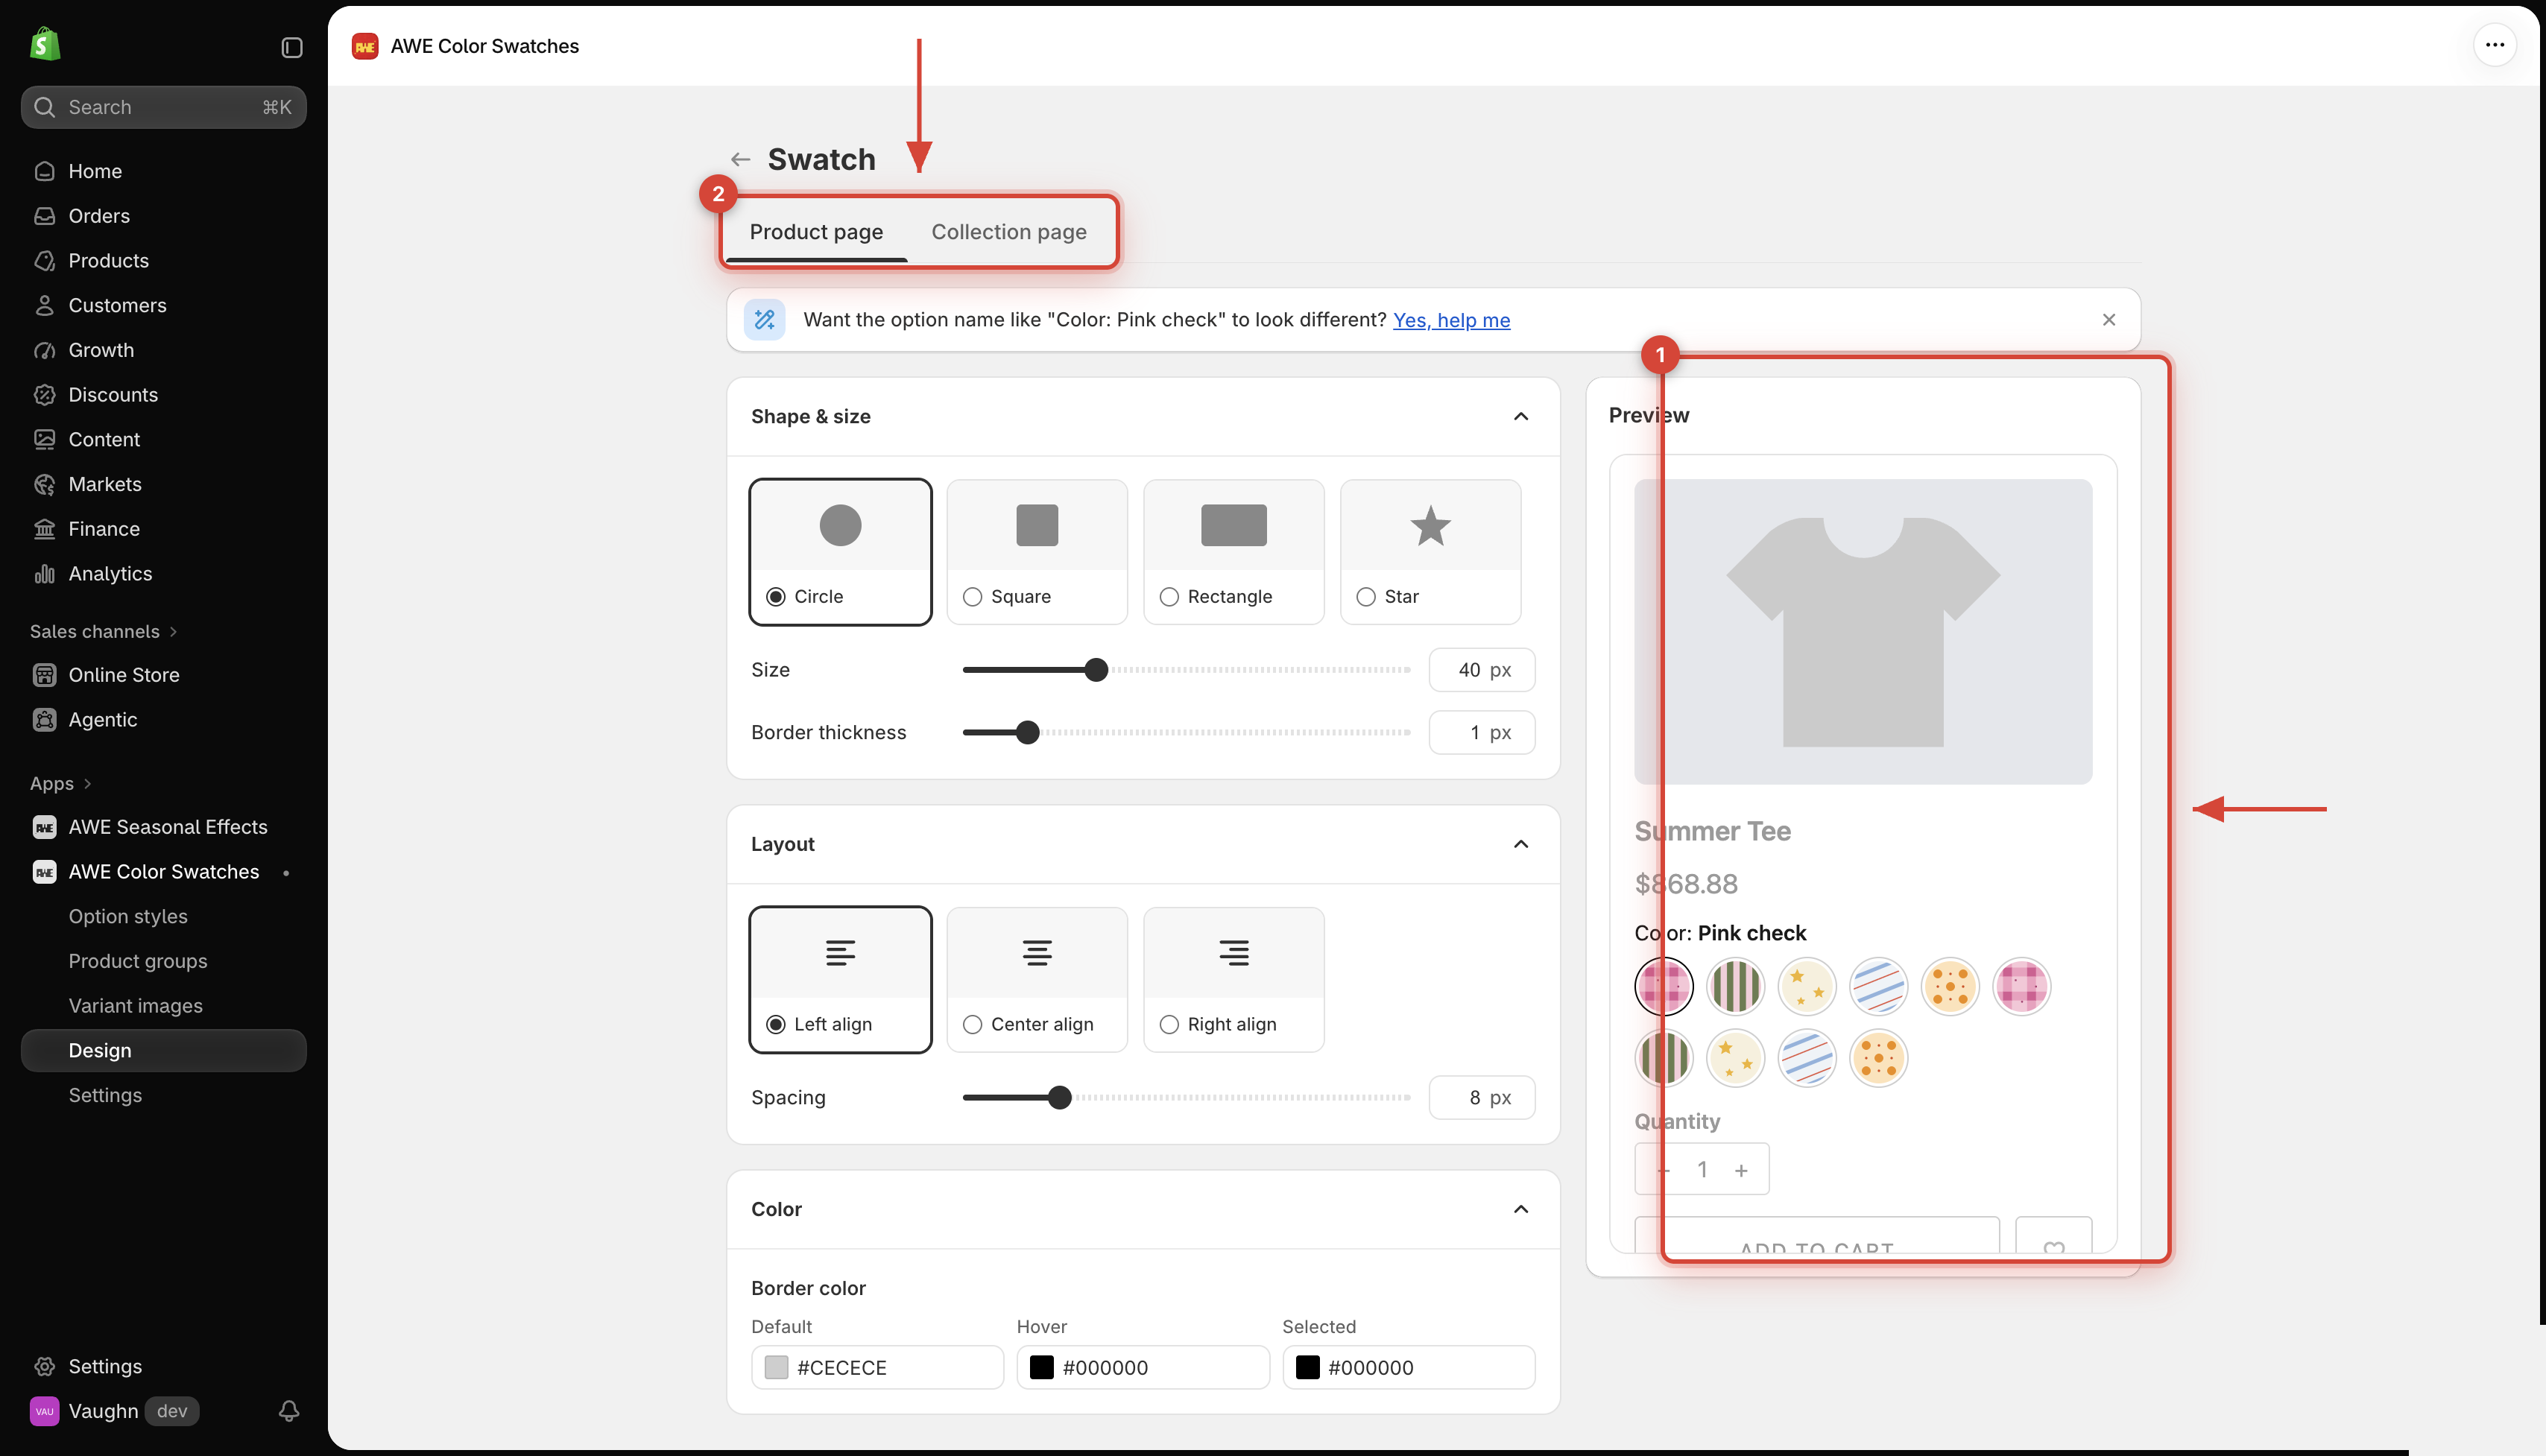This screenshot has height=1456, width=2546.
Task: Select the Square shape option
Action: coord(1036,552)
